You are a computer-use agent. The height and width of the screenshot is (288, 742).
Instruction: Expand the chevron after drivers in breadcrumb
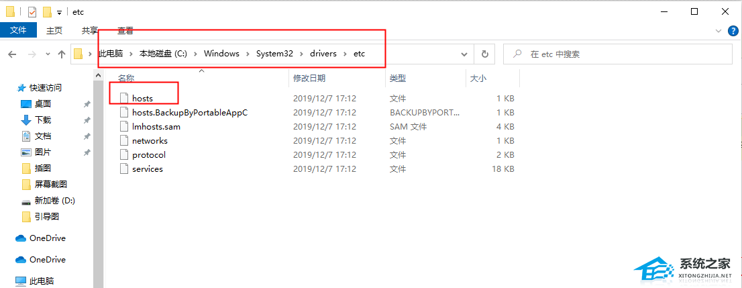345,54
